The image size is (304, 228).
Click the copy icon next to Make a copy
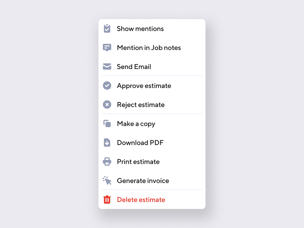click(x=107, y=123)
